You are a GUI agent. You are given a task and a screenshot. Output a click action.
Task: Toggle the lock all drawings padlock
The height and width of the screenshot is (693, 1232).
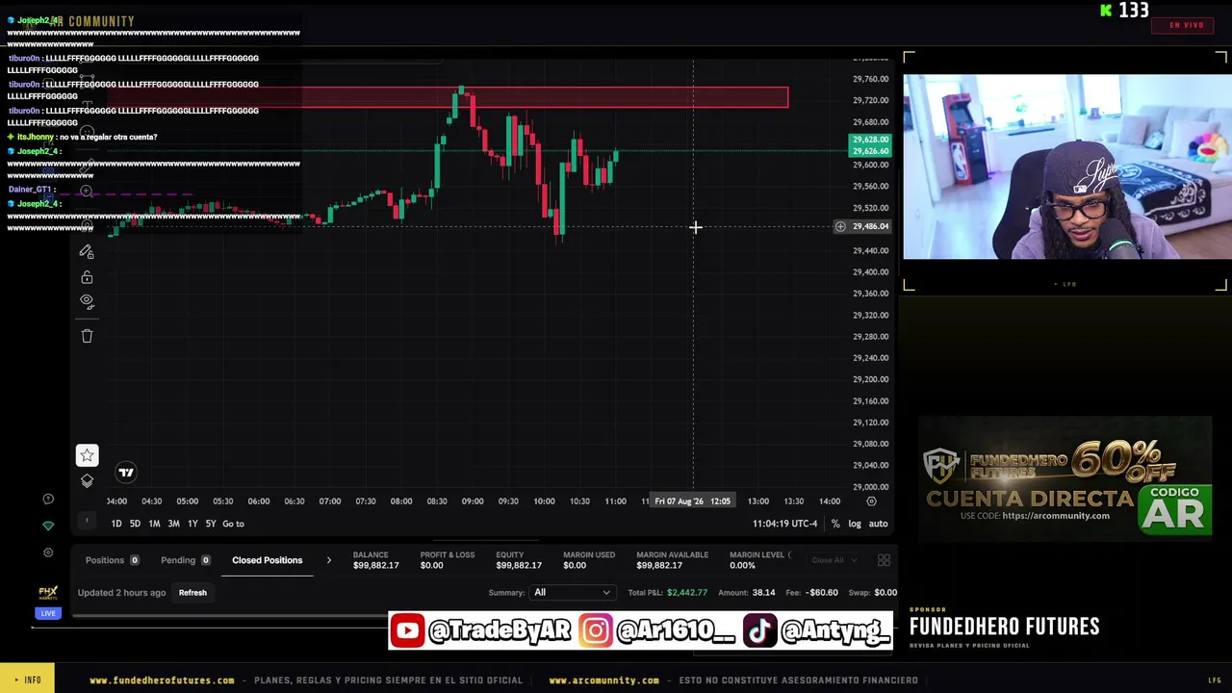[87, 277]
